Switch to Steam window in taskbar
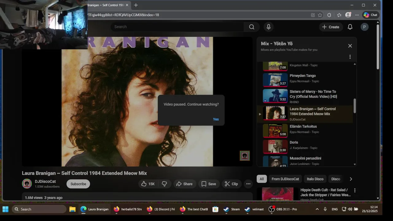The width and height of the screenshot is (393, 221). click(x=232, y=209)
